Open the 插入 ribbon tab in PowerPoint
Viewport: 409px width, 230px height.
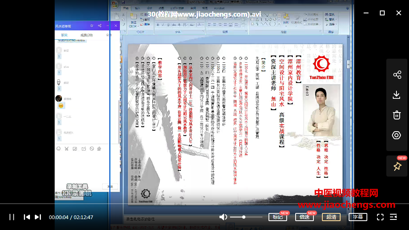tap(137, 9)
